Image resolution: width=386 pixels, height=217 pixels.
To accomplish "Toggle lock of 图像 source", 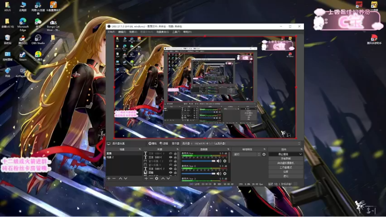I will pyautogui.click(x=175, y=173).
